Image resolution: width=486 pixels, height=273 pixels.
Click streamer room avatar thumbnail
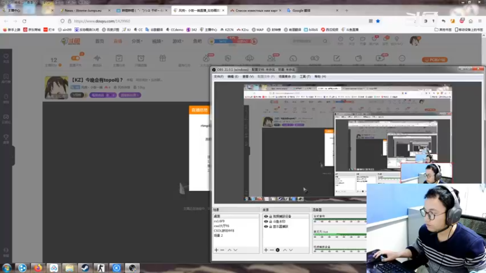pos(56,87)
